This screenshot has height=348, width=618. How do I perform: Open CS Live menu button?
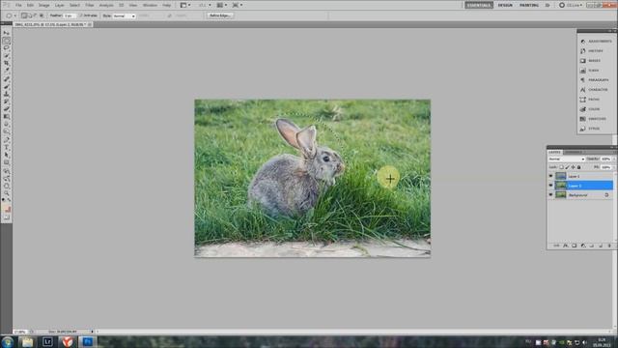coord(571,5)
